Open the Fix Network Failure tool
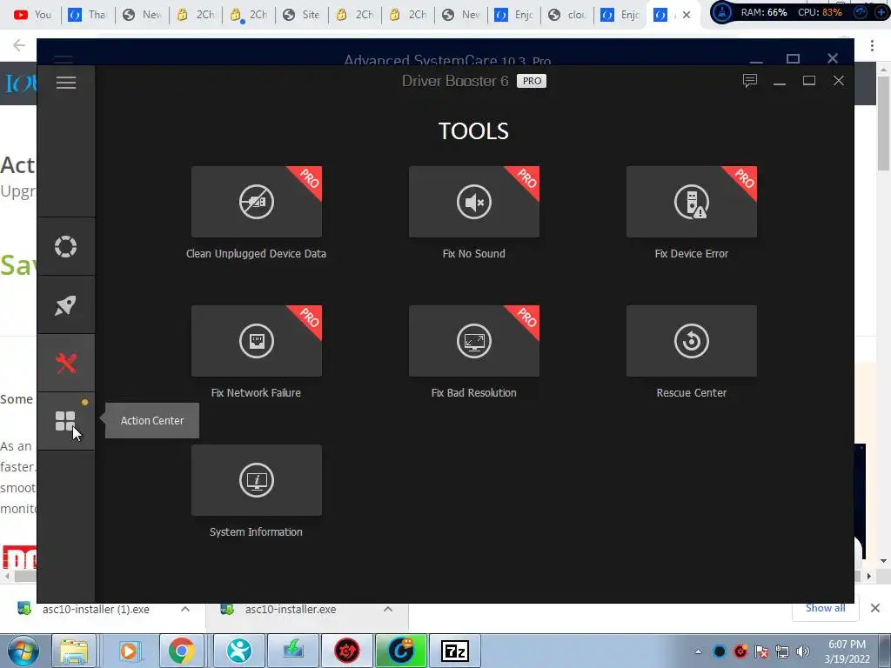This screenshot has width=891, height=668. click(x=257, y=341)
